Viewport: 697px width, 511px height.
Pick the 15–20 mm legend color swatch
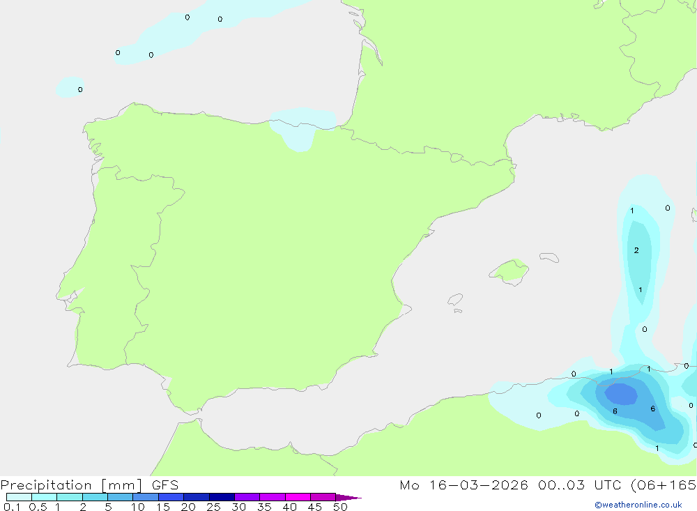coord(171,497)
